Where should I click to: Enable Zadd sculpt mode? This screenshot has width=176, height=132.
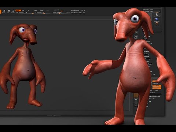pyautogui.click(x=36, y=10)
